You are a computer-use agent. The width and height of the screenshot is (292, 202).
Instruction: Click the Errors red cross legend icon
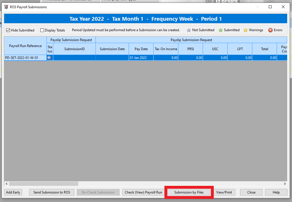pyautogui.click(x=270, y=30)
